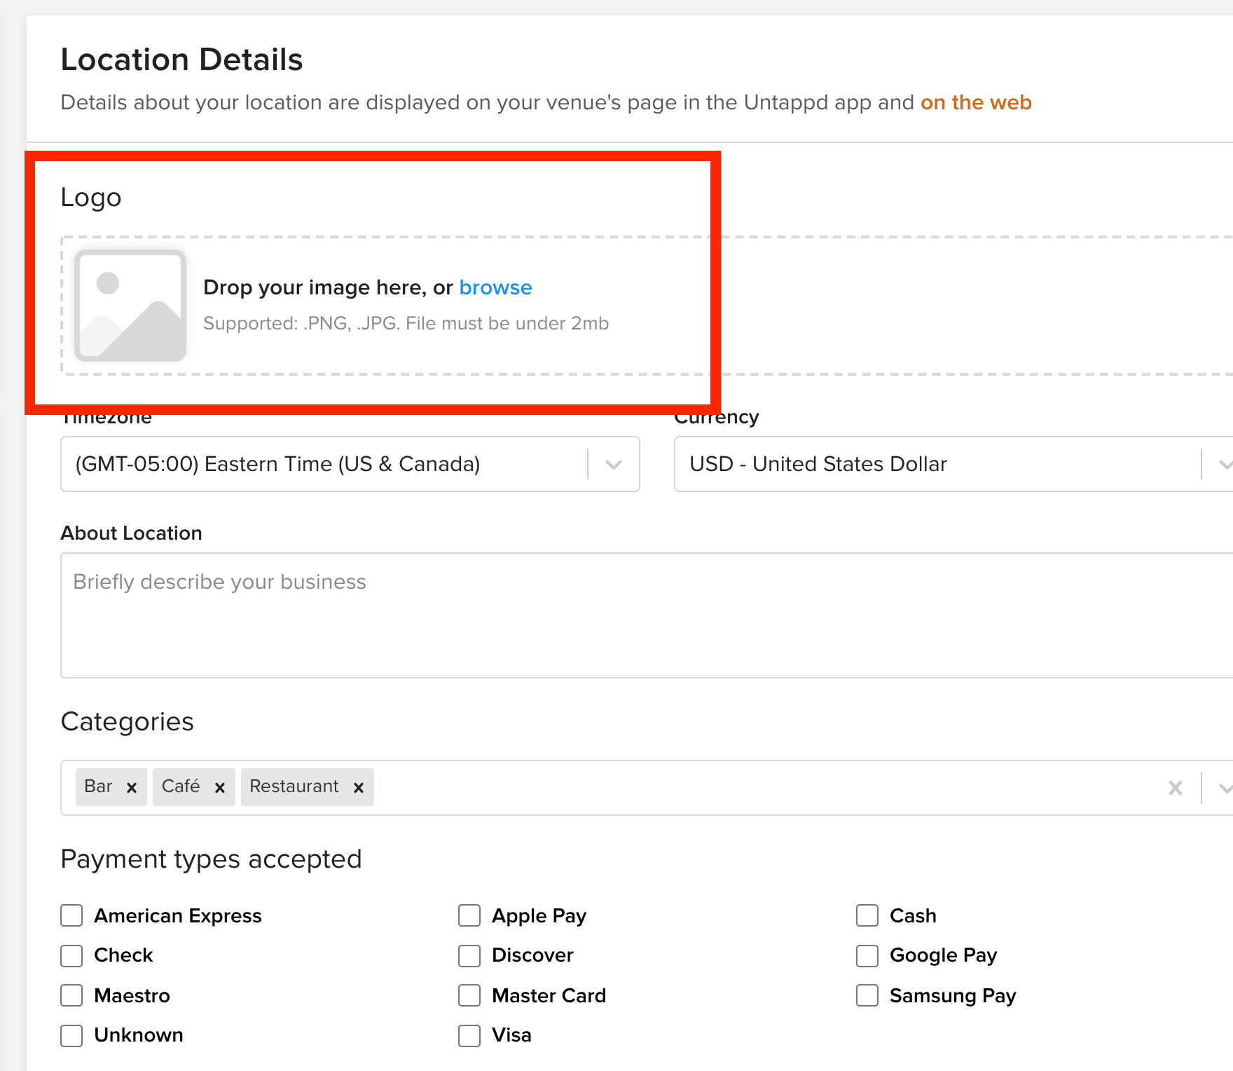Screen dimensions: 1233x1071
Task: Check the Apple Pay payment option
Action: click(469, 915)
